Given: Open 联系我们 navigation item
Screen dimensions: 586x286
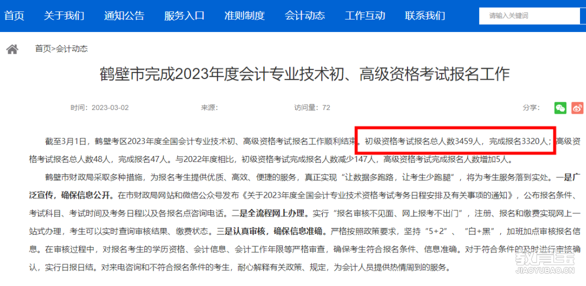Looking at the screenshot, I should point(425,16).
